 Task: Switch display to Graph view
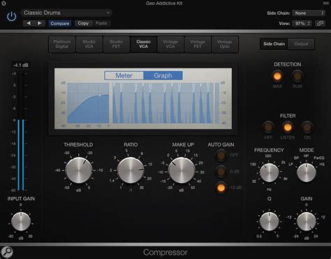(163, 75)
